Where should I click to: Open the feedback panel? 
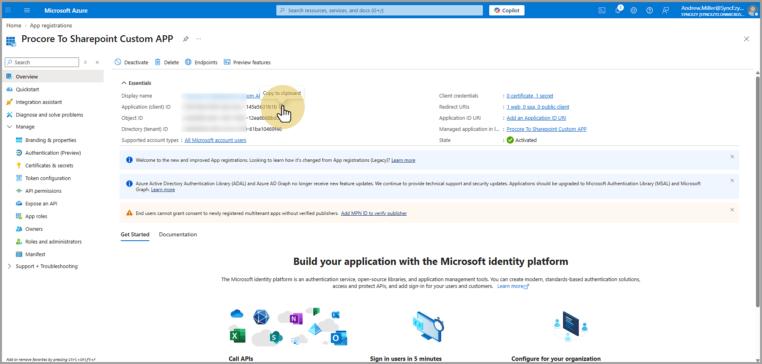tap(666, 10)
